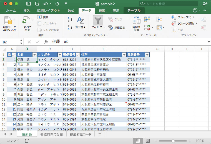Go to next sheet arrow
This screenshot has width=211, height=144.
(x=11, y=134)
